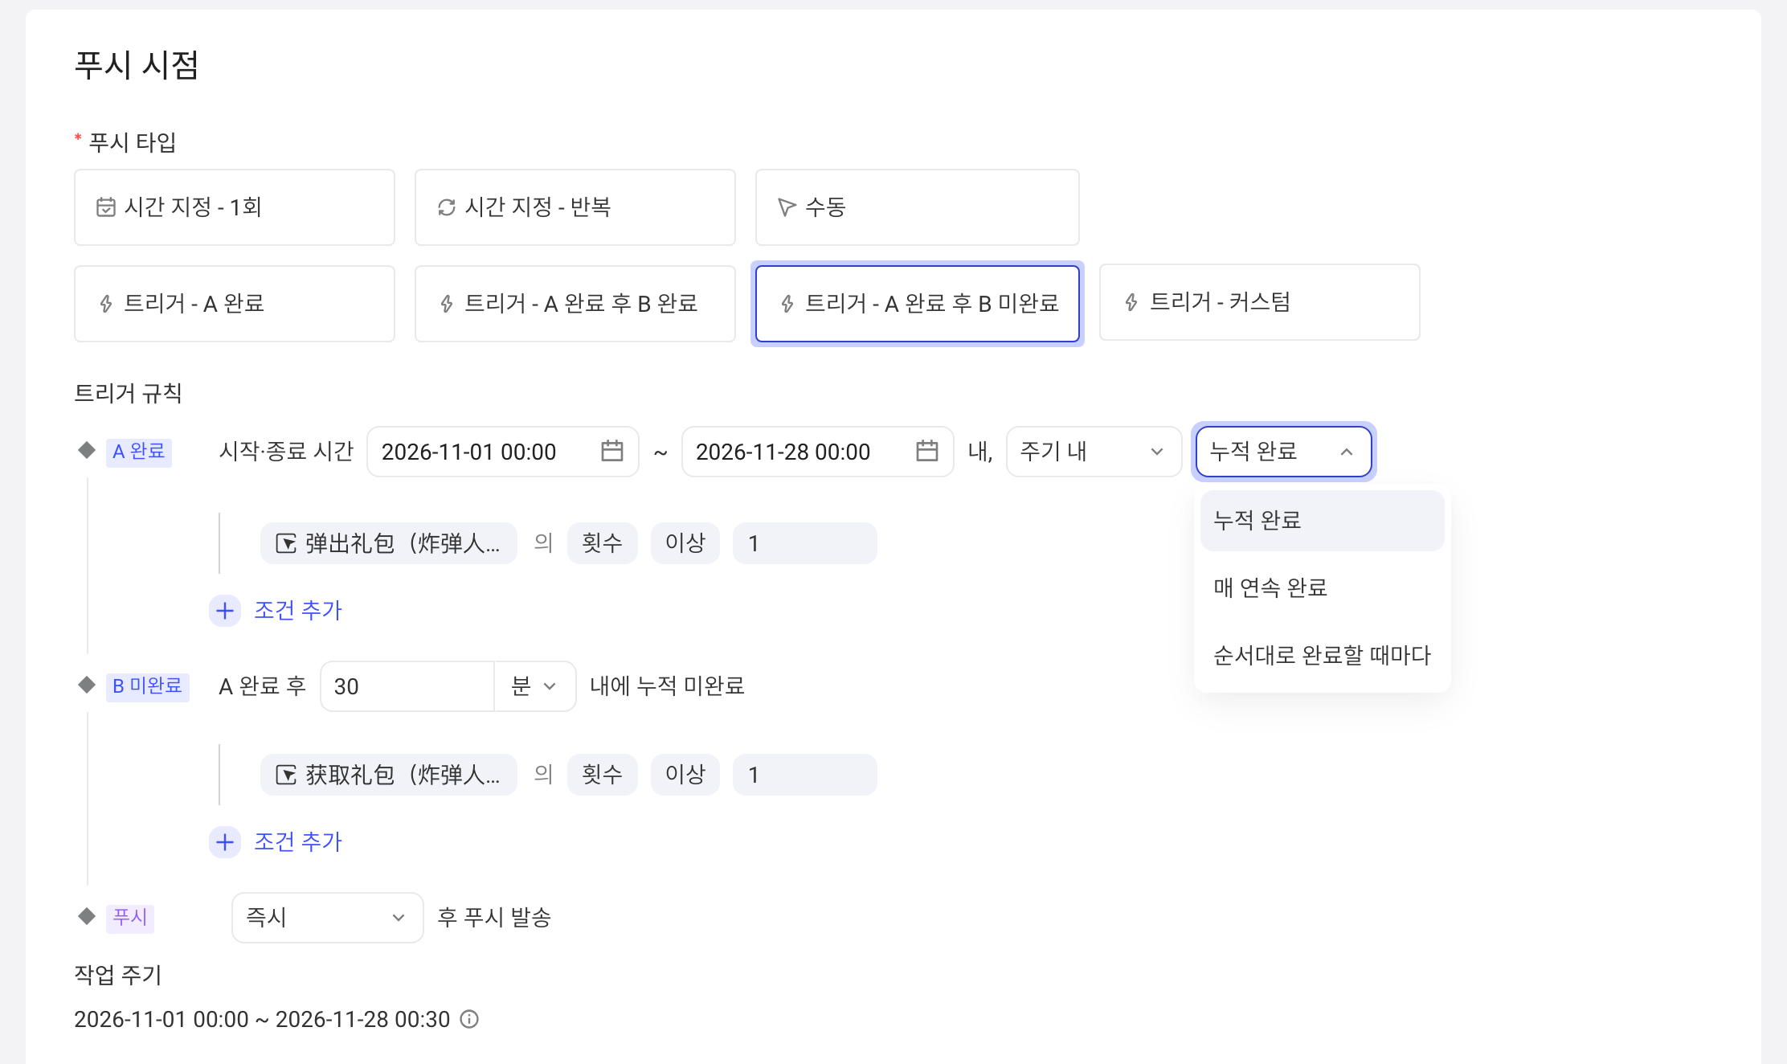This screenshot has height=1064, width=1787.
Task: Click calendar icon in start time field
Action: coord(611,451)
